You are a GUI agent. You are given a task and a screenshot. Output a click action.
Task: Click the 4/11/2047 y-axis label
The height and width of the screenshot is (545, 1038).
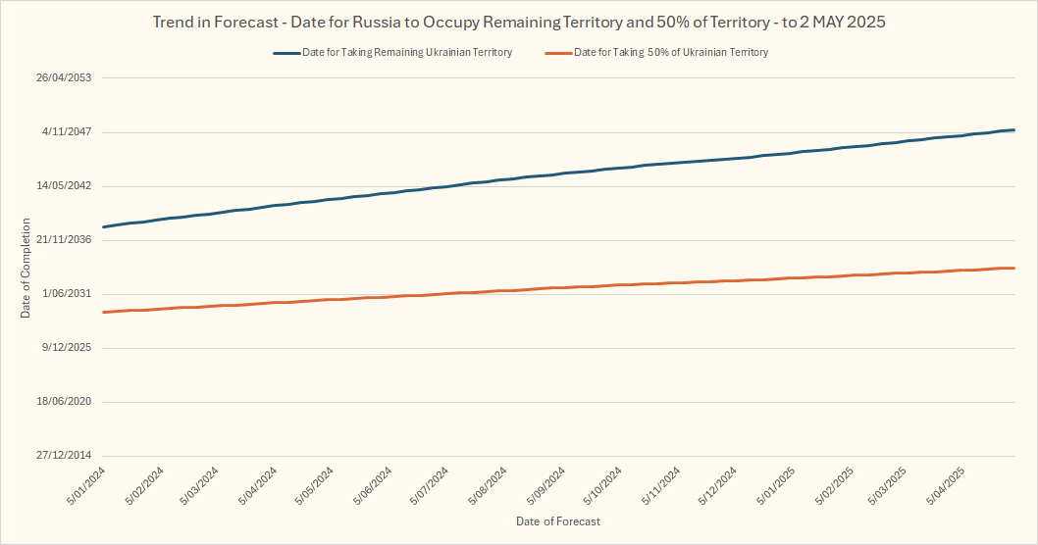(x=67, y=132)
